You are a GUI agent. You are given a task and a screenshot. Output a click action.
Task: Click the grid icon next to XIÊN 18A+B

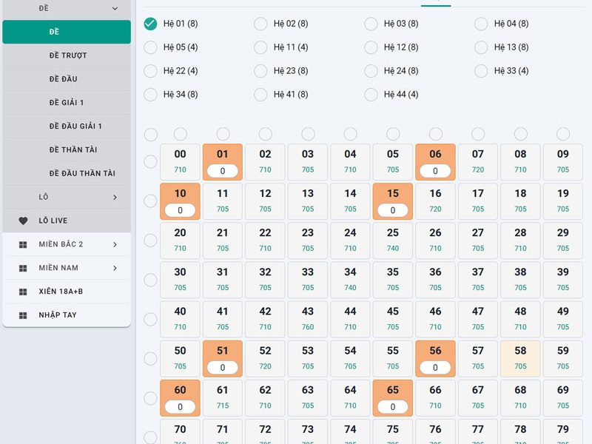tap(23, 292)
